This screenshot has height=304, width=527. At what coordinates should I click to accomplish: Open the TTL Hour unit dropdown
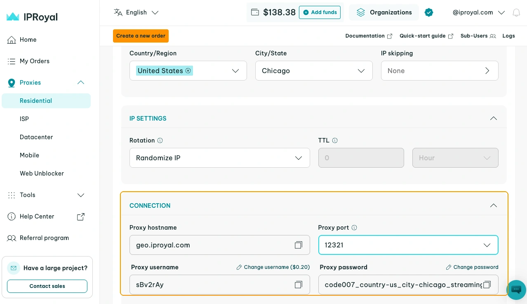pyautogui.click(x=455, y=158)
